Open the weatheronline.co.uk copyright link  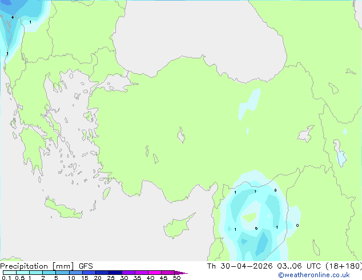tap(314, 275)
